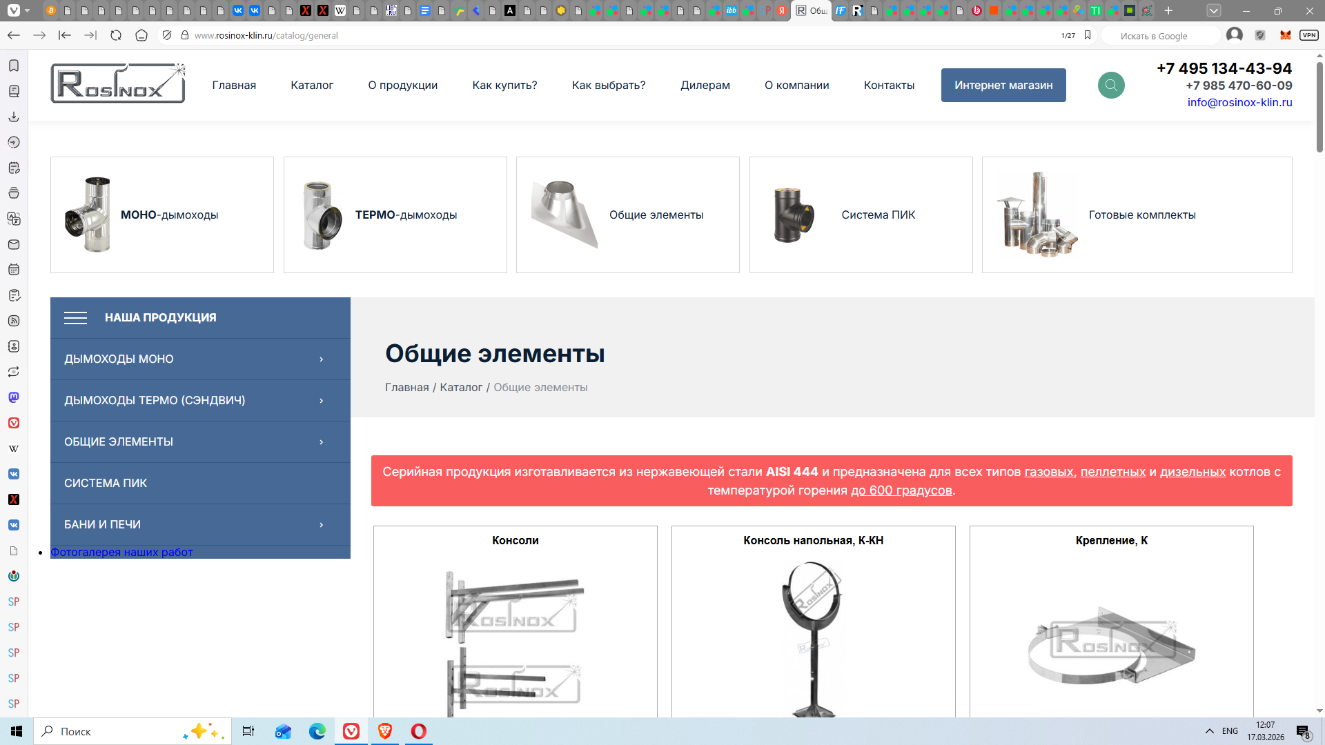Viewport: 1325px width, 745px height.
Task: Click the browser home icon
Action: pyautogui.click(x=141, y=35)
